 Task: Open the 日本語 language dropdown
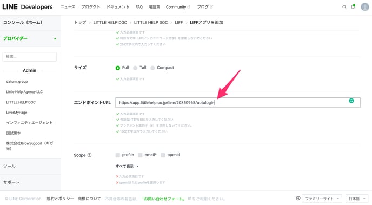click(x=357, y=199)
